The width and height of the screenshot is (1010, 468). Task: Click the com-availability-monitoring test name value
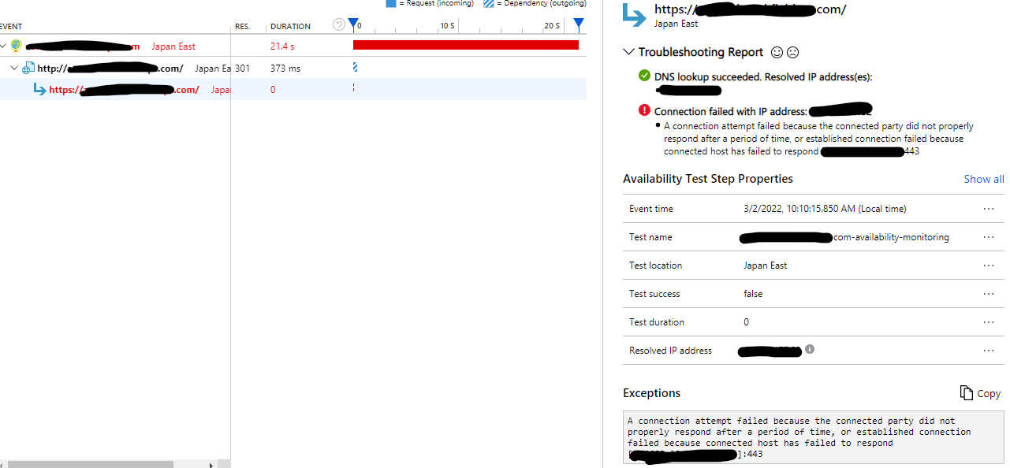click(x=891, y=237)
